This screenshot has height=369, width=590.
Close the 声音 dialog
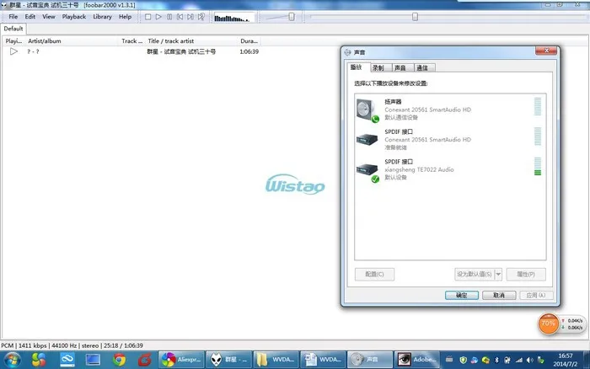pos(546,51)
